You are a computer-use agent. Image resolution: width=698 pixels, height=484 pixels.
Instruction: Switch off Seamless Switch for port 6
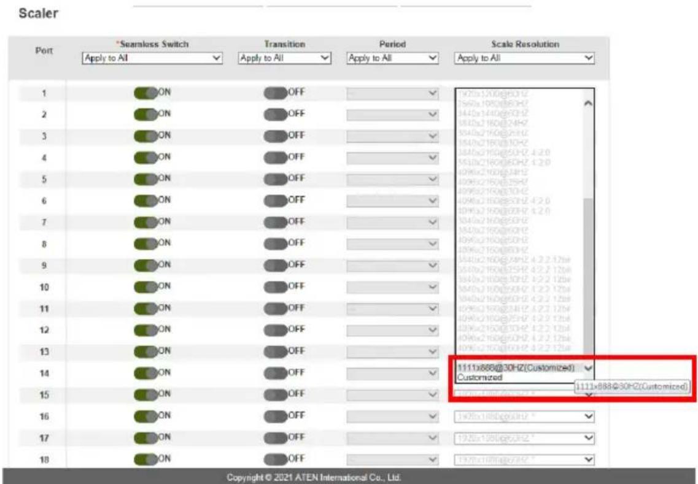tap(146, 201)
